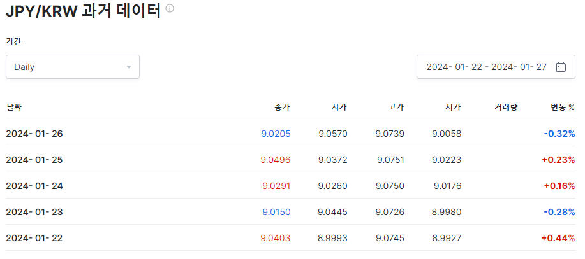Screen dimensions: 585x259
Task: Click opening price 9.0260
Action: (x=333, y=186)
